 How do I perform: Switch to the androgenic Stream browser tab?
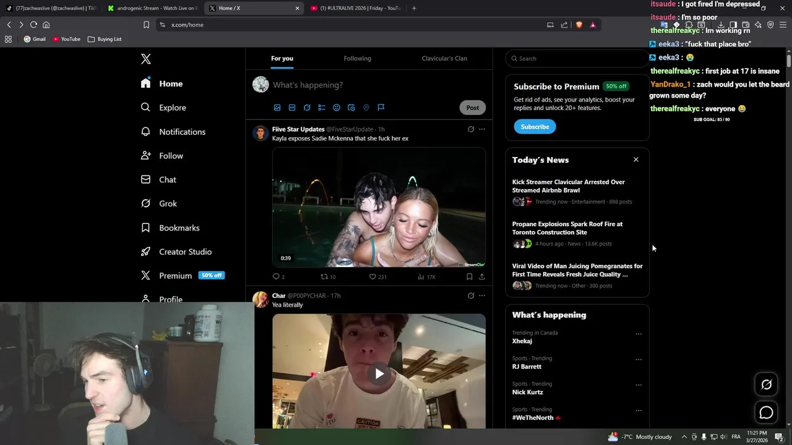(x=153, y=8)
